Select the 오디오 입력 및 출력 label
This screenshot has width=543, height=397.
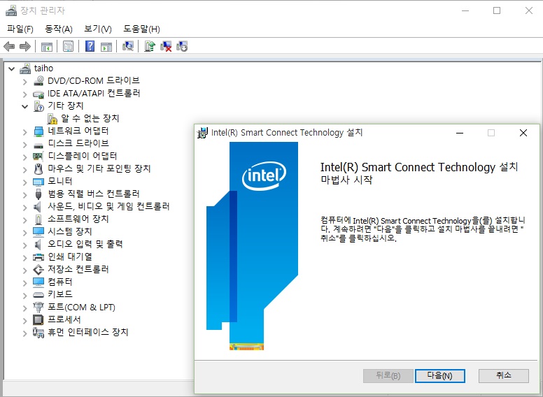tap(85, 245)
